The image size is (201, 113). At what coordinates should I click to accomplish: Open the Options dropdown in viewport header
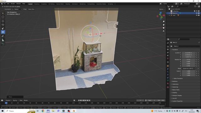click(162, 9)
